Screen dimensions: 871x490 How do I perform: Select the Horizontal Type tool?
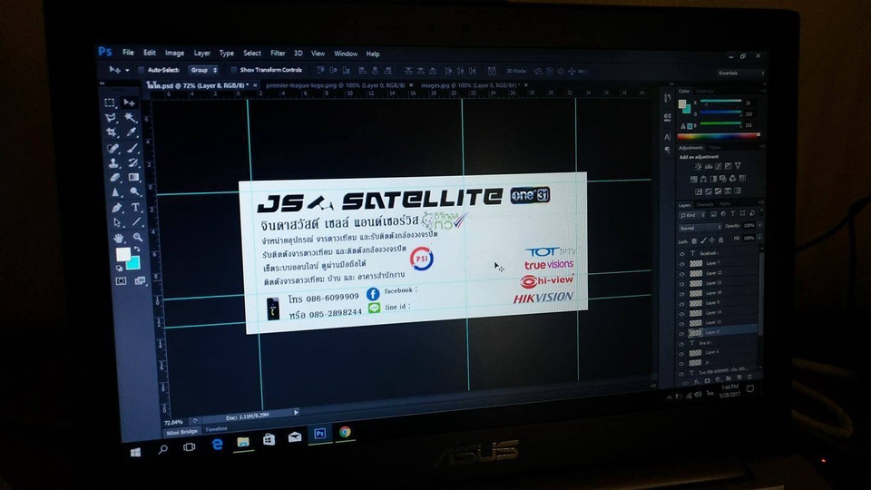[x=135, y=207]
